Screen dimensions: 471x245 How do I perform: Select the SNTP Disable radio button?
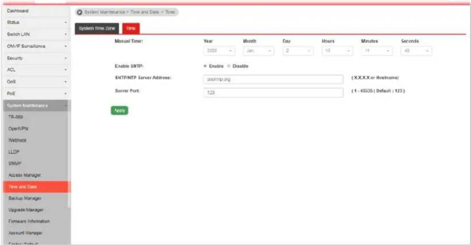click(x=229, y=66)
